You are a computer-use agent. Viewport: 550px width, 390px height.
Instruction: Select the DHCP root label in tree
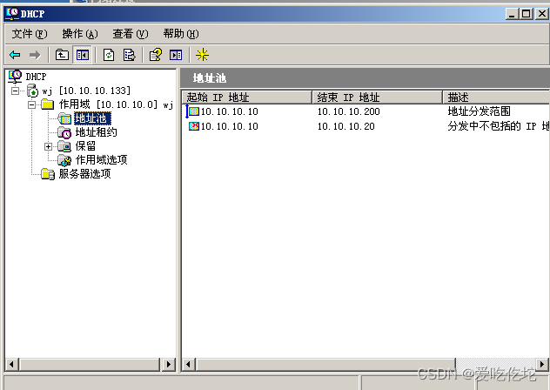pos(36,77)
